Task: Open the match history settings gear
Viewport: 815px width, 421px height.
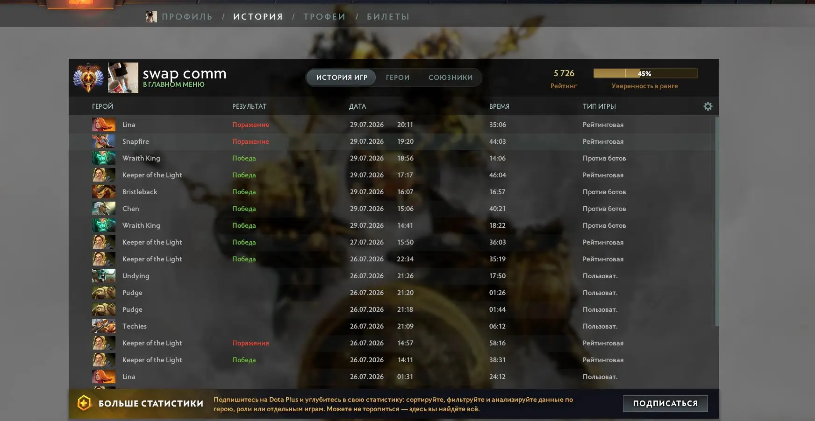Action: coord(708,106)
